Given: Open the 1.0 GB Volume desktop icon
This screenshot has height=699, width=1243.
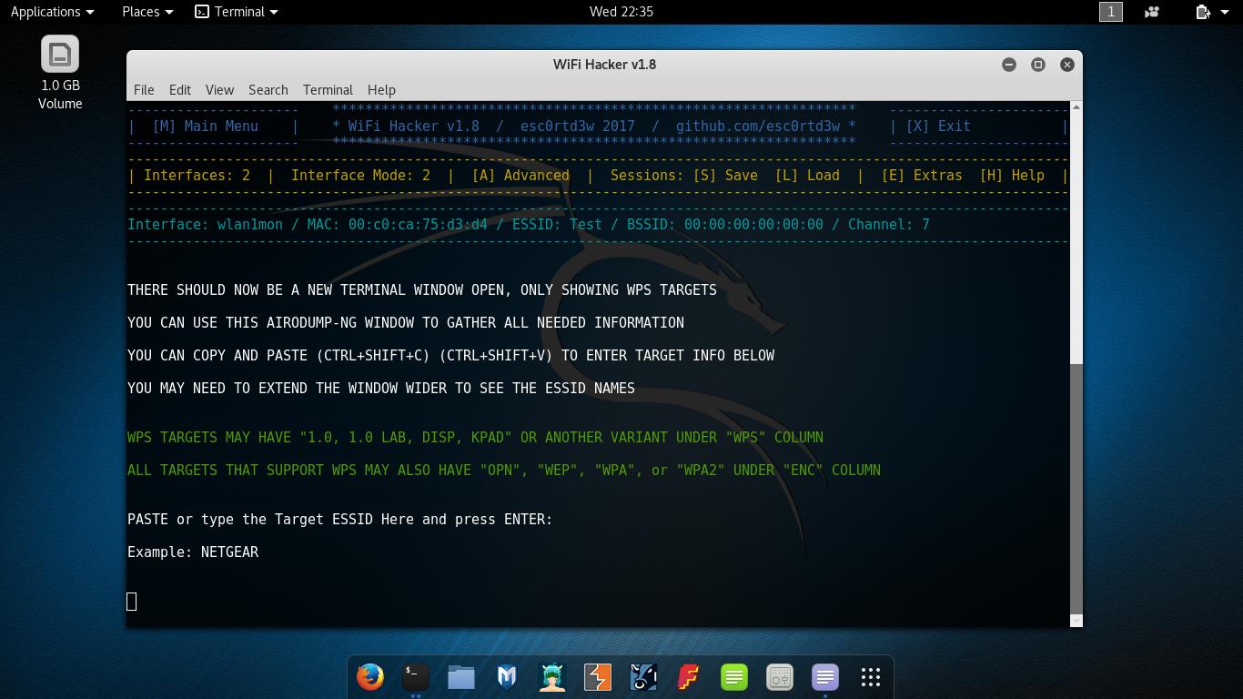Looking at the screenshot, I should coord(60,73).
